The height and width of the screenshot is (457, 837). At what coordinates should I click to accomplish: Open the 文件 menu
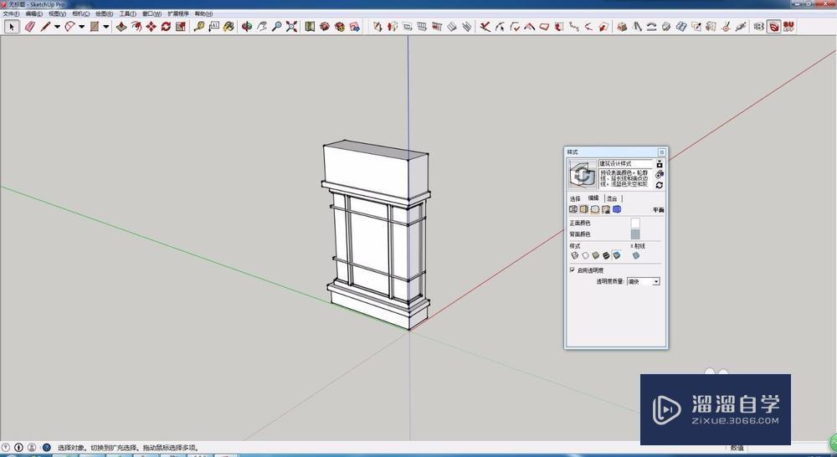11,14
